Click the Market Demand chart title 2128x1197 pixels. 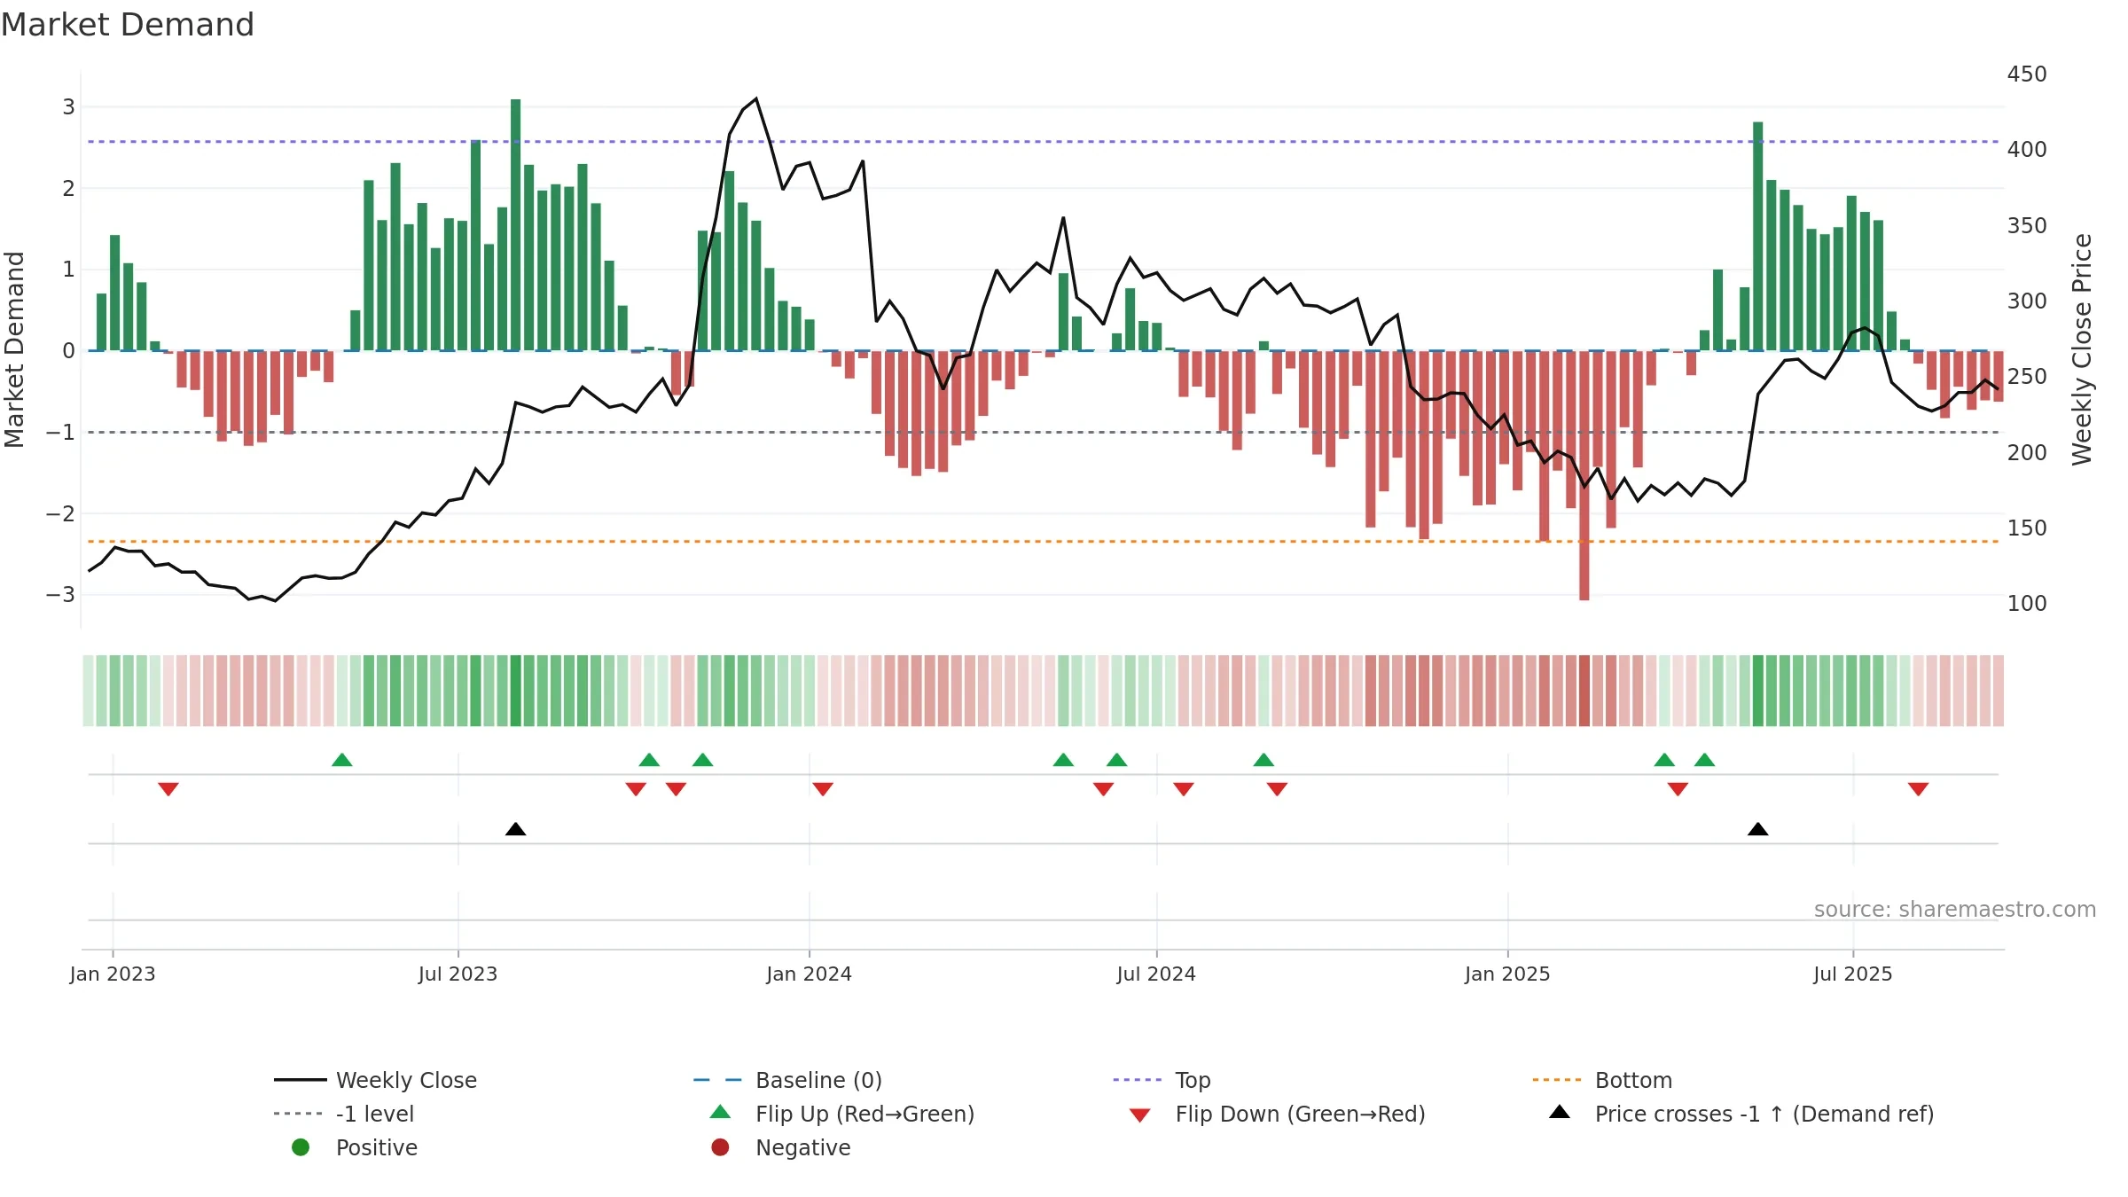128,25
